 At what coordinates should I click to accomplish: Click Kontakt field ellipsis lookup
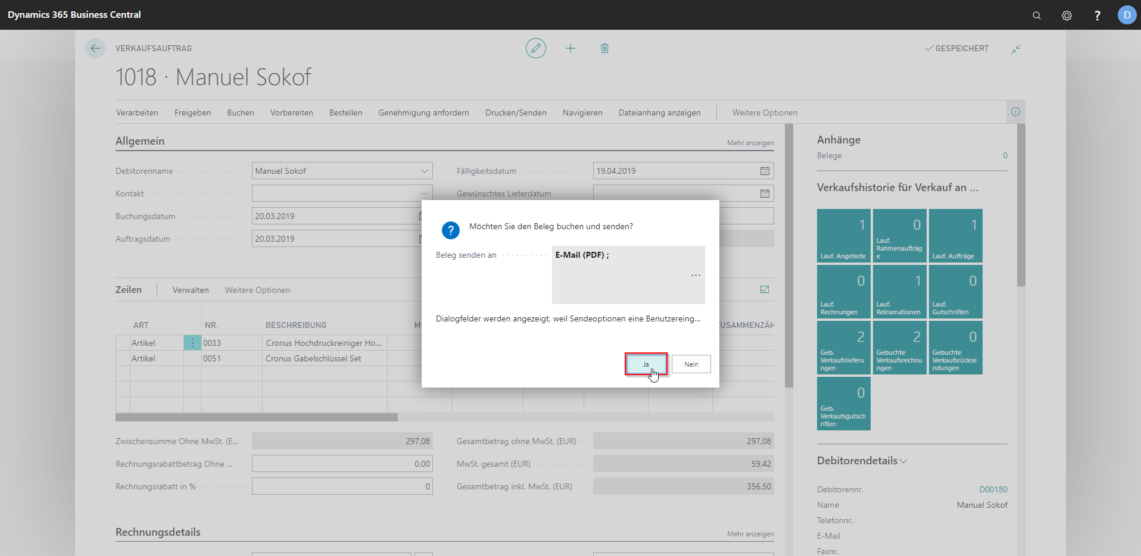[425, 193]
